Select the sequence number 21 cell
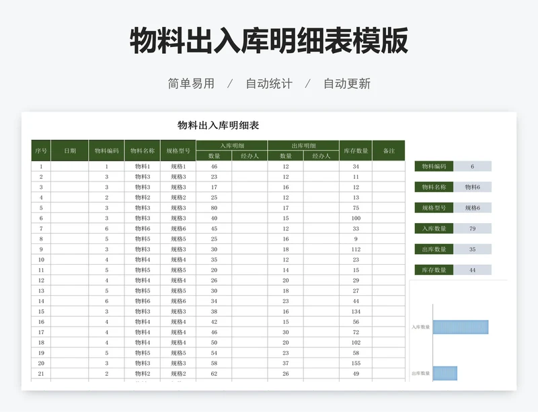The image size is (538, 412). point(41,374)
